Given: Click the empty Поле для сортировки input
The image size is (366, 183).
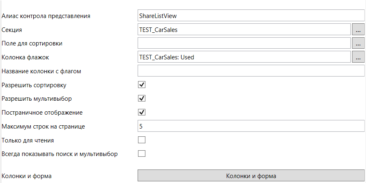Looking at the screenshot, I should [x=244, y=43].
